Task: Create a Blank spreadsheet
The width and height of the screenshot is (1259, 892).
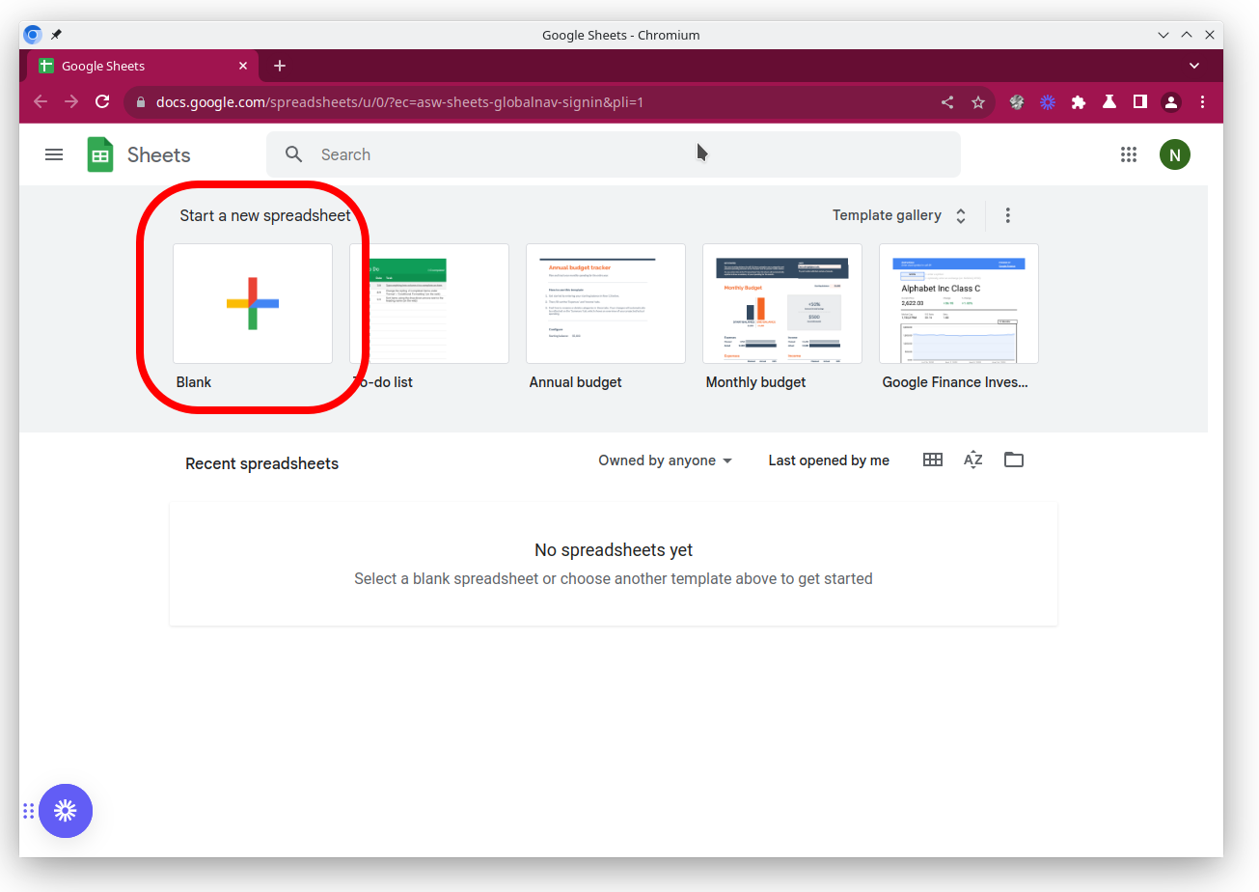Action: 253,303
